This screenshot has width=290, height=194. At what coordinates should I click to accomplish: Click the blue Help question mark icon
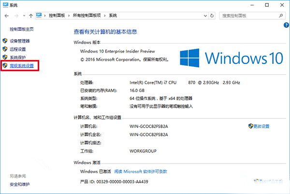pos(286,24)
